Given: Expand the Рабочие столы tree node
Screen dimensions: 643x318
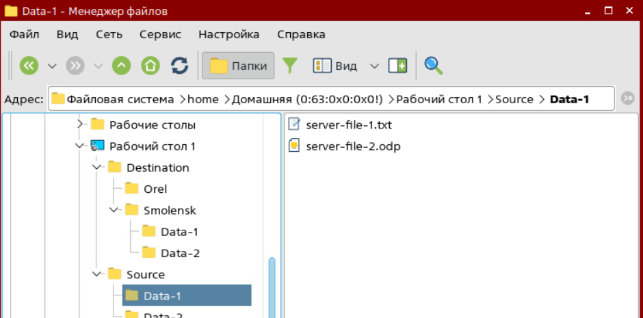Looking at the screenshot, I should tap(80, 124).
